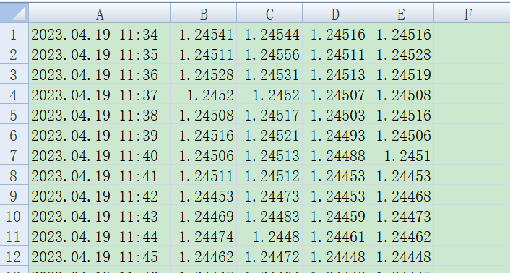Click cell with 2023.04.19 11:42
Viewport: 510px width, 273px height.
coord(100,195)
